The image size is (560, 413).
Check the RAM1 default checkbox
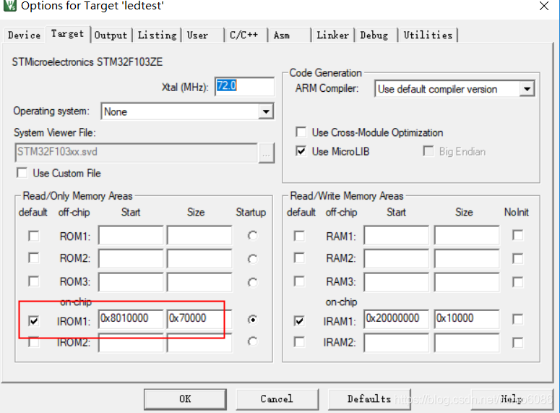(x=299, y=236)
